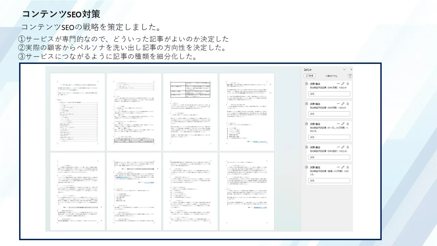Click the '5 個のアイテム' count text

pyautogui.click(x=331, y=76)
